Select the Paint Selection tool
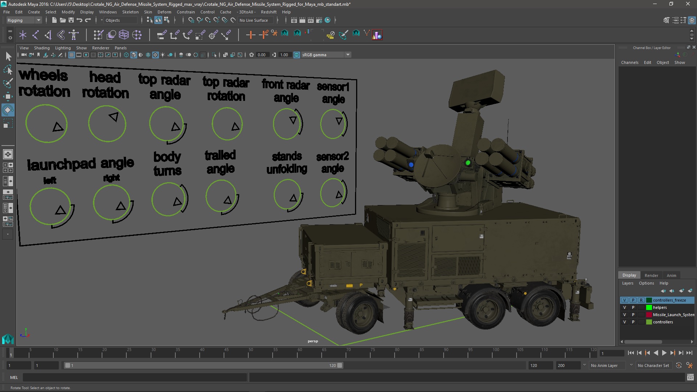697x392 pixels. 8,83
